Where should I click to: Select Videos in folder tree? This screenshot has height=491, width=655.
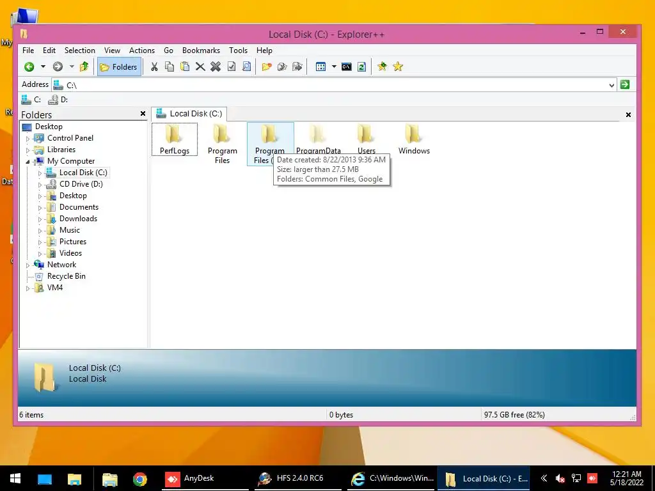(70, 253)
